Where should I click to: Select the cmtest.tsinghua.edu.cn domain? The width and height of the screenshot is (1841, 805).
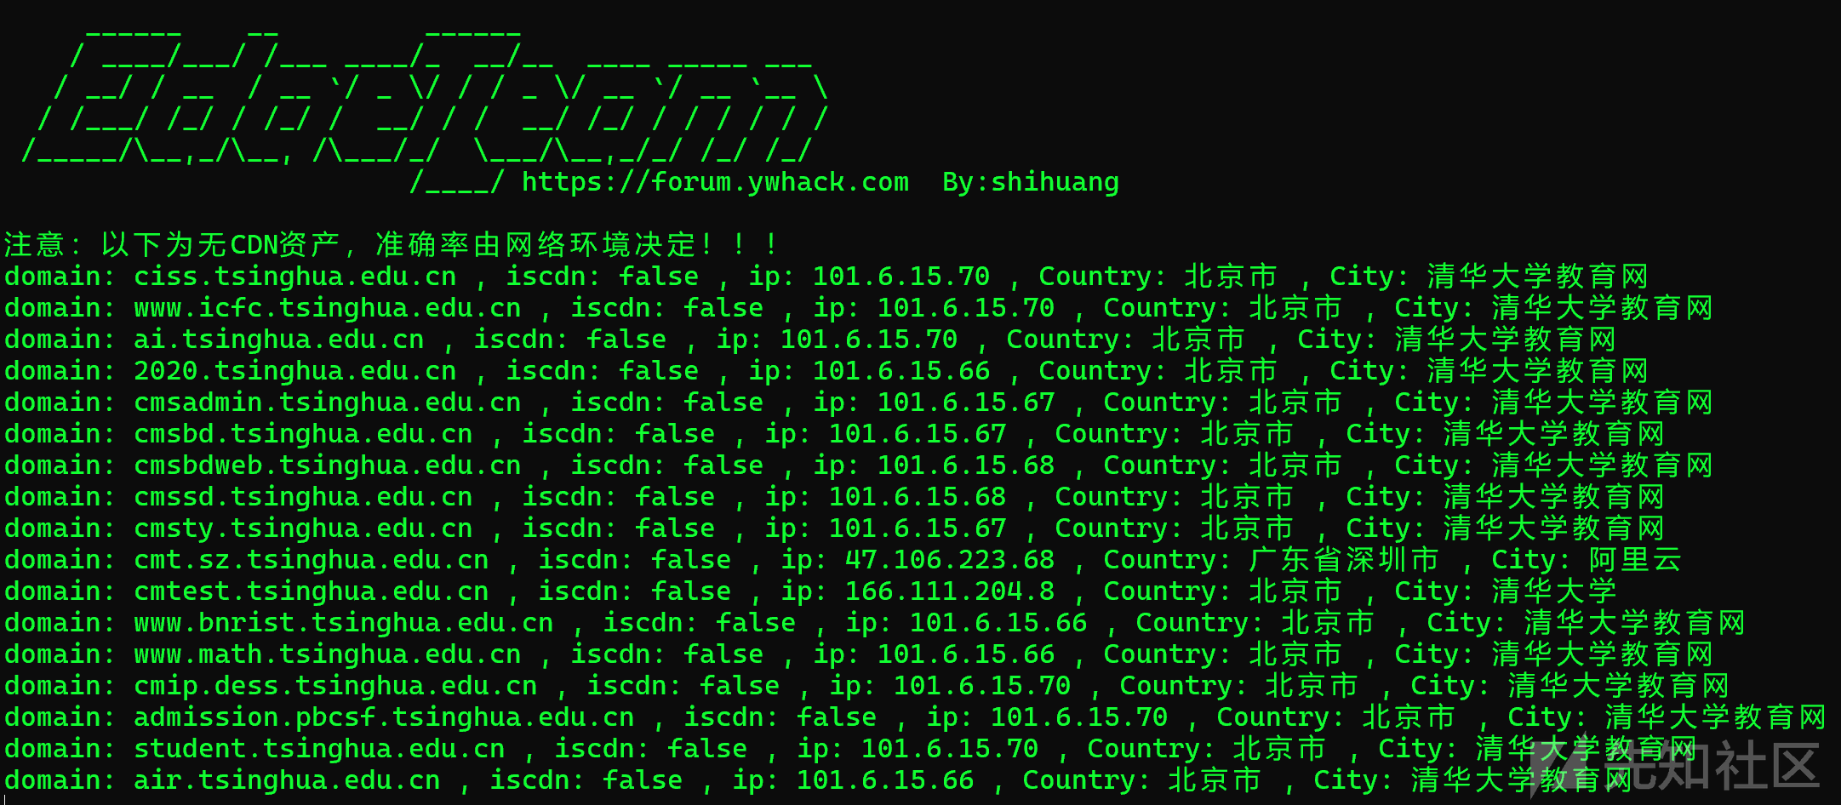click(312, 591)
